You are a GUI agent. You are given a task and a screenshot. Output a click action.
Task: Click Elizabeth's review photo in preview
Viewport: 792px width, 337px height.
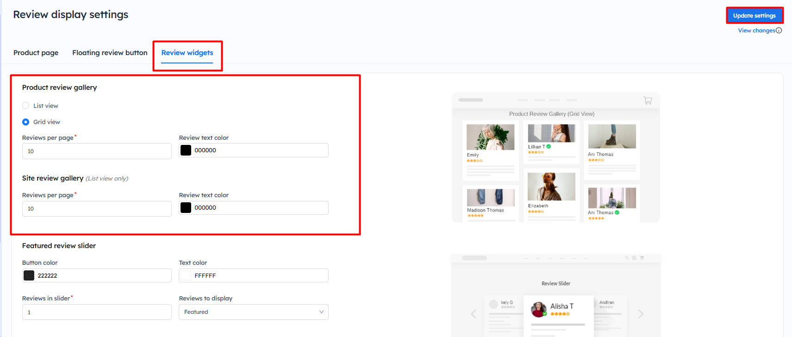[x=551, y=187]
